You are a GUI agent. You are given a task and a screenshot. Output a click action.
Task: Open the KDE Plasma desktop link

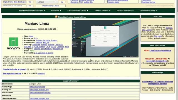39,47
